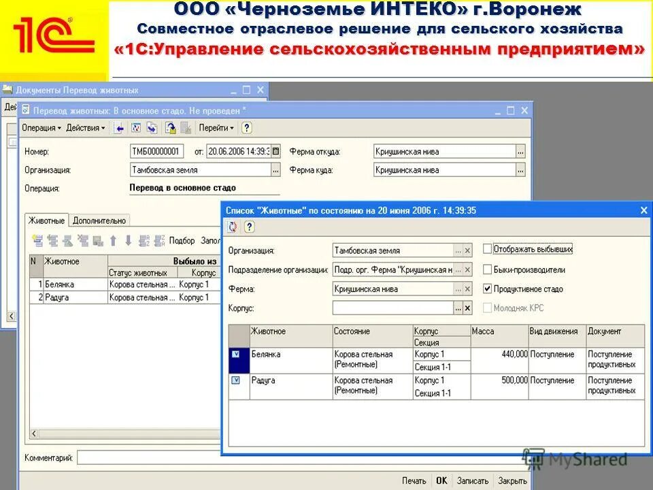Enable the 'Отображать выбывших' checkbox
The height and width of the screenshot is (490, 653).
point(487,249)
